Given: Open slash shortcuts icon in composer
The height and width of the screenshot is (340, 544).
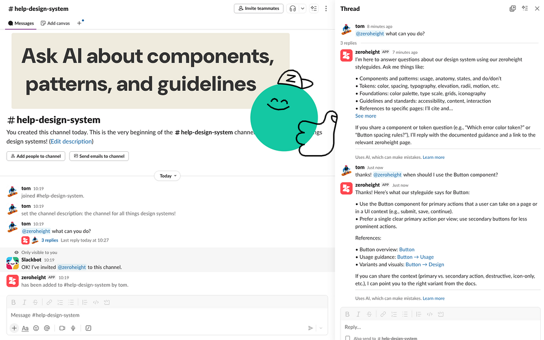Looking at the screenshot, I should point(89,328).
